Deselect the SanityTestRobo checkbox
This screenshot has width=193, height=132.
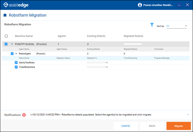pyautogui.click(x=16, y=63)
